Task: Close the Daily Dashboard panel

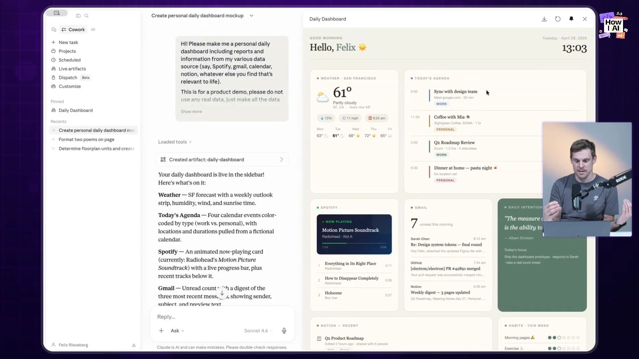Action: point(585,19)
